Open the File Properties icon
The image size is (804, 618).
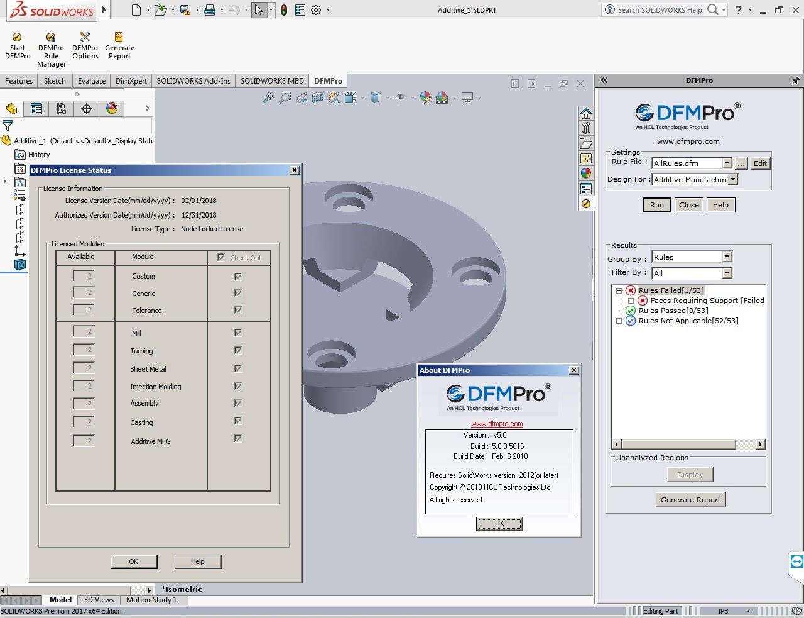tap(300, 9)
